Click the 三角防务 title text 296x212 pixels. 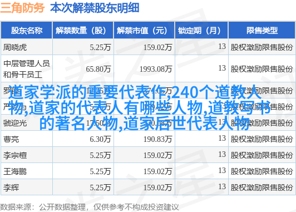click(x=22, y=8)
